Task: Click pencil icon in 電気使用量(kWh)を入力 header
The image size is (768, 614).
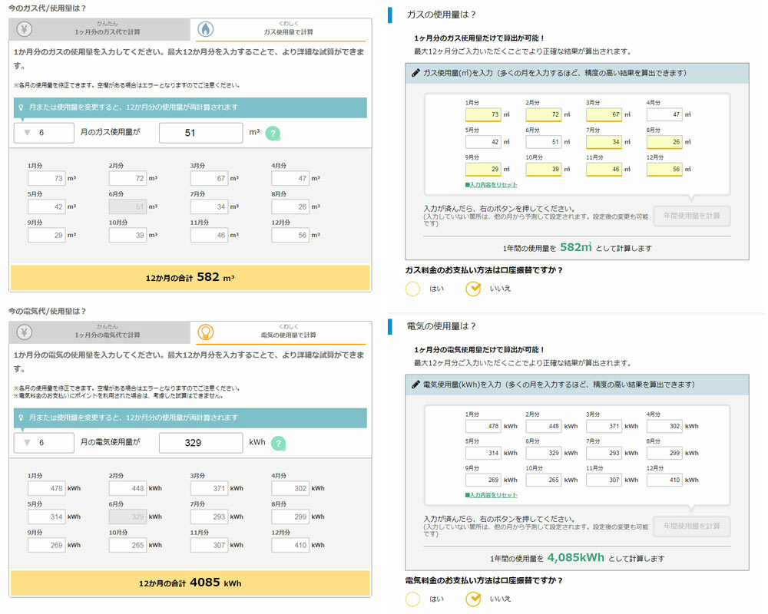Action: coord(415,385)
